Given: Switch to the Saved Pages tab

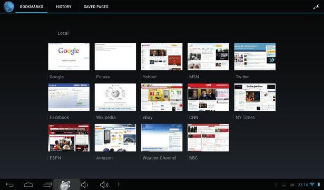Looking at the screenshot, I should [x=96, y=7].
